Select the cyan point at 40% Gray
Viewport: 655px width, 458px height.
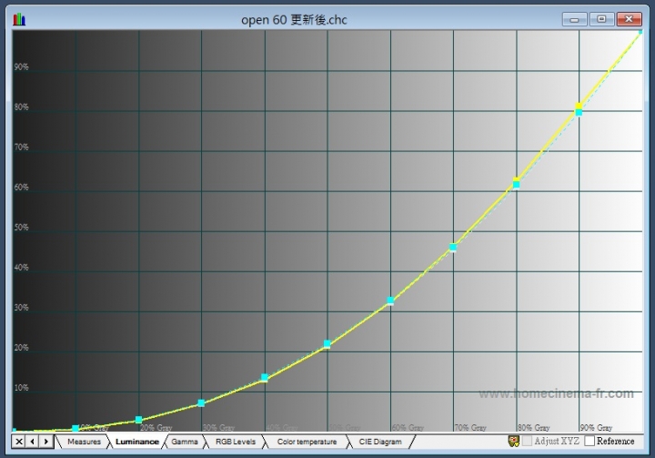(265, 378)
